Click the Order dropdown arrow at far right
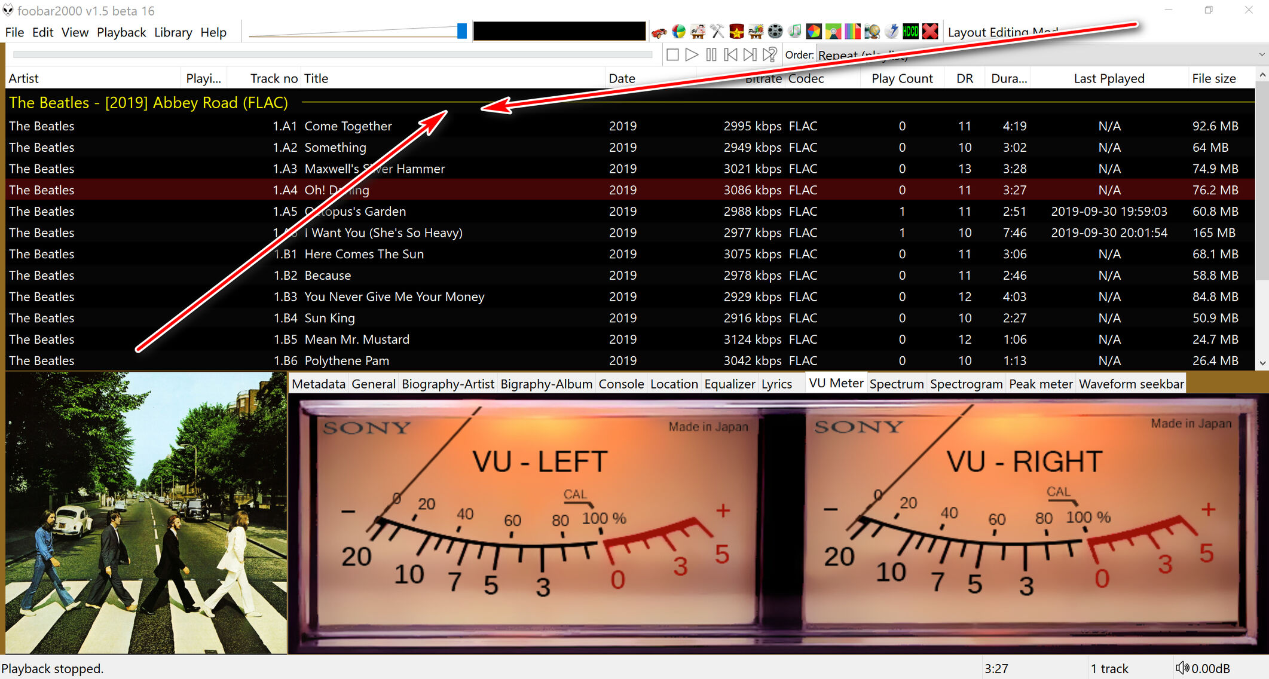Screen dimensions: 1269x679 [1261, 55]
